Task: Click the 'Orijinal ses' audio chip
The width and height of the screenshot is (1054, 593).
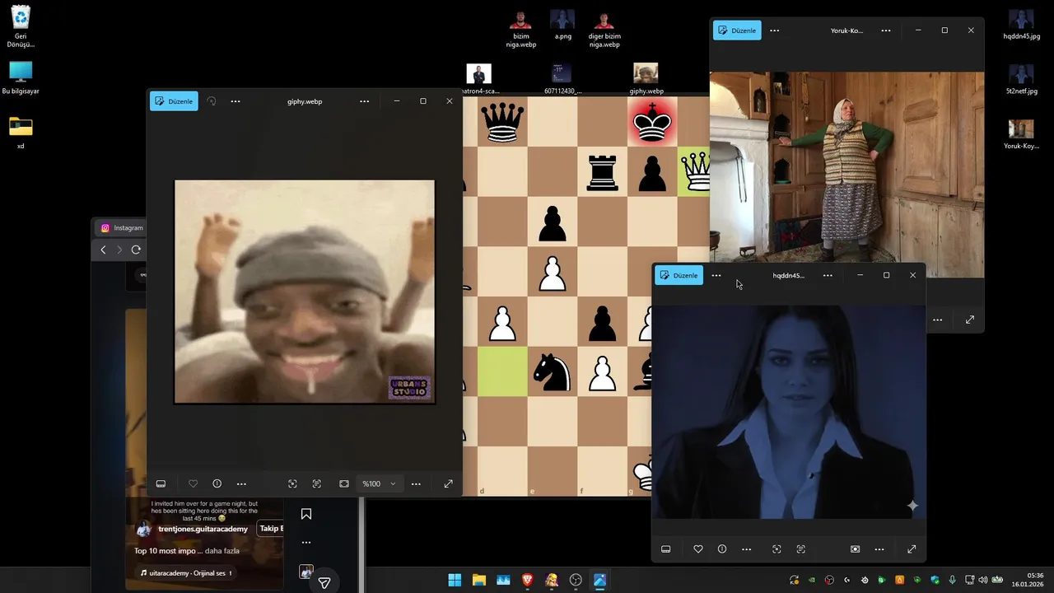Action: click(x=185, y=572)
